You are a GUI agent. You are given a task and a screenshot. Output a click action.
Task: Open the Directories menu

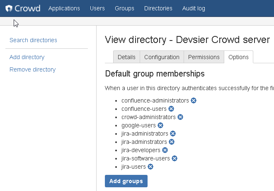158,8
